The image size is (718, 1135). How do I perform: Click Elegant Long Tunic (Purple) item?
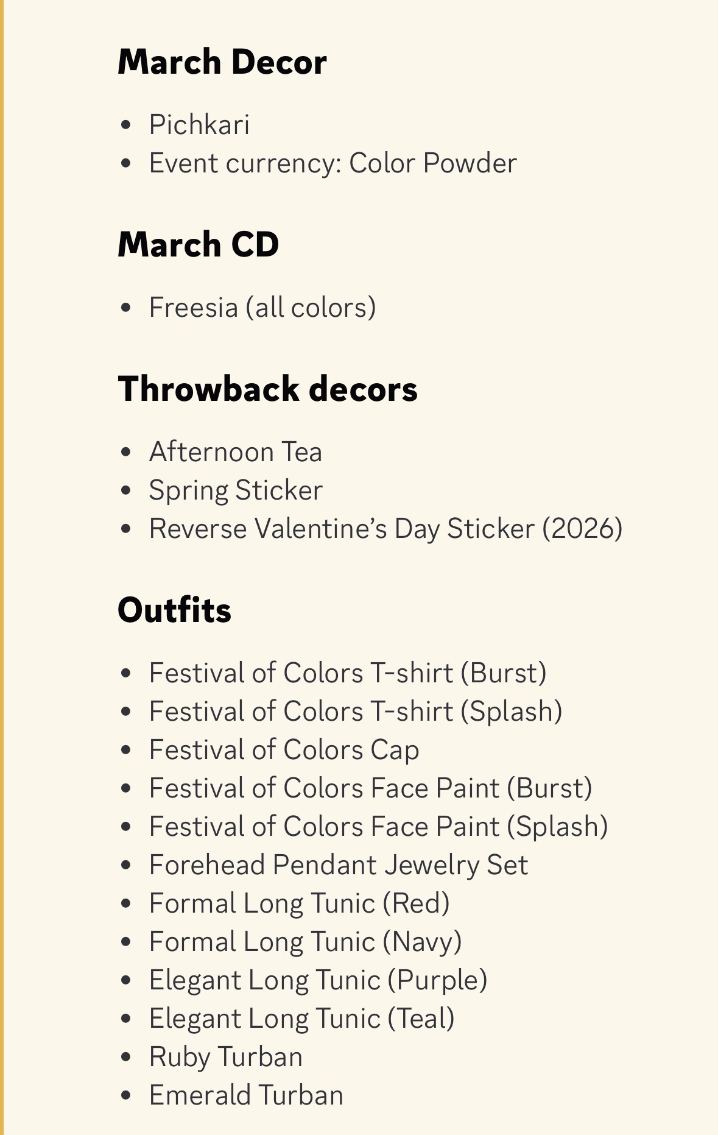pos(318,980)
